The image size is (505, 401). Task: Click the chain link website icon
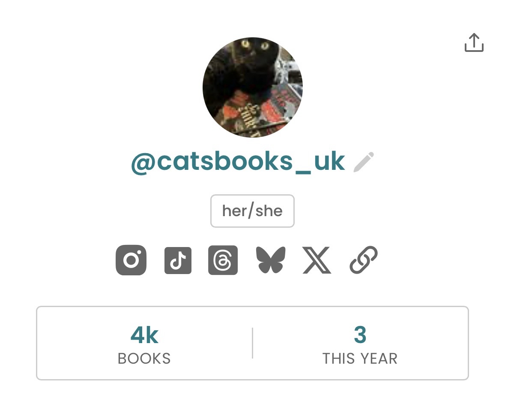point(364,260)
